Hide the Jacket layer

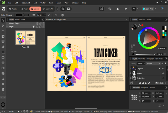pyautogui.click(x=163, y=73)
